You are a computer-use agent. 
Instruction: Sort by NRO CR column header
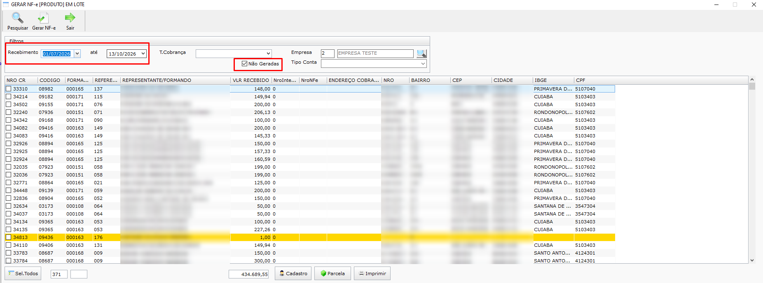pyautogui.click(x=21, y=80)
